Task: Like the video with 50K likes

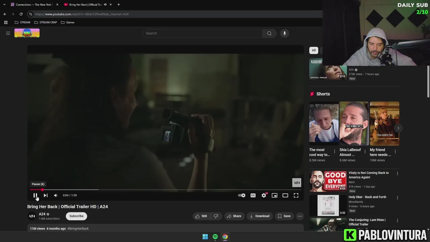Action: pos(201,216)
